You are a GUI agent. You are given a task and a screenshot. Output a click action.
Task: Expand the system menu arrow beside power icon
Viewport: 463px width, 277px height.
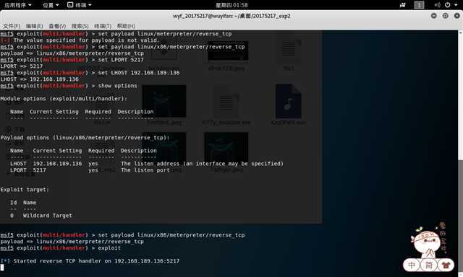pyautogui.click(x=456, y=5)
